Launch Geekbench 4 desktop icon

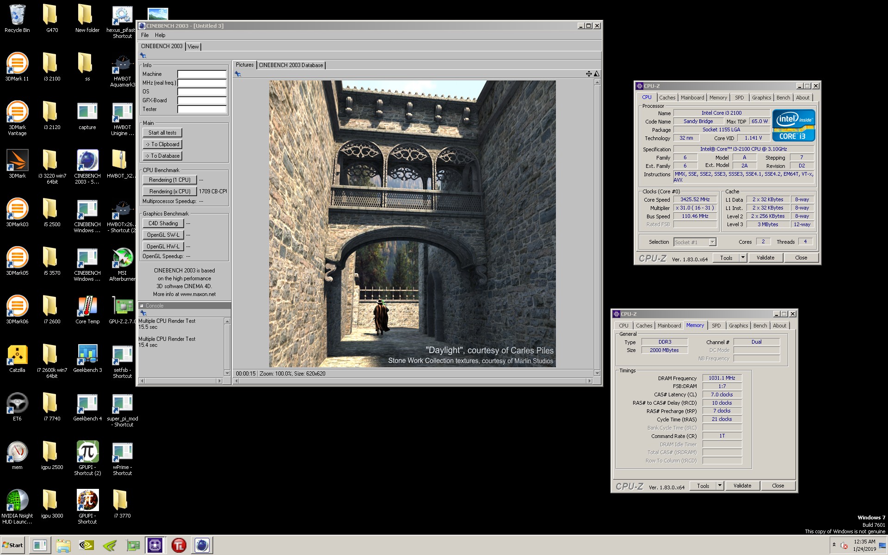click(87, 407)
